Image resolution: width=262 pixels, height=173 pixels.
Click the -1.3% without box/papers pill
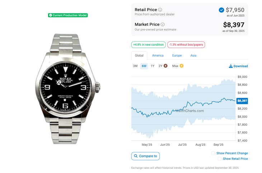186,45
